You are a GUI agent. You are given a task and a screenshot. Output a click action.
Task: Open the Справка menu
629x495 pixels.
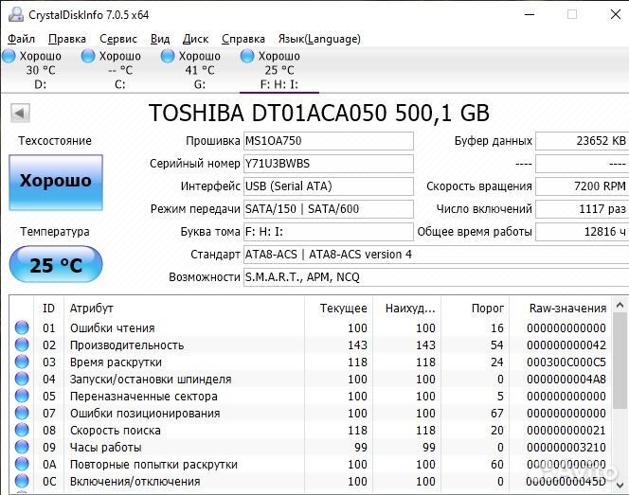coord(243,39)
